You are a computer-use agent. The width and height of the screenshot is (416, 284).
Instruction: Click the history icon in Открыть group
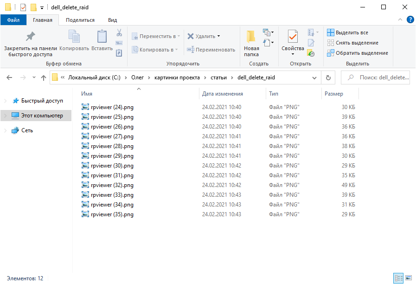[311, 53]
